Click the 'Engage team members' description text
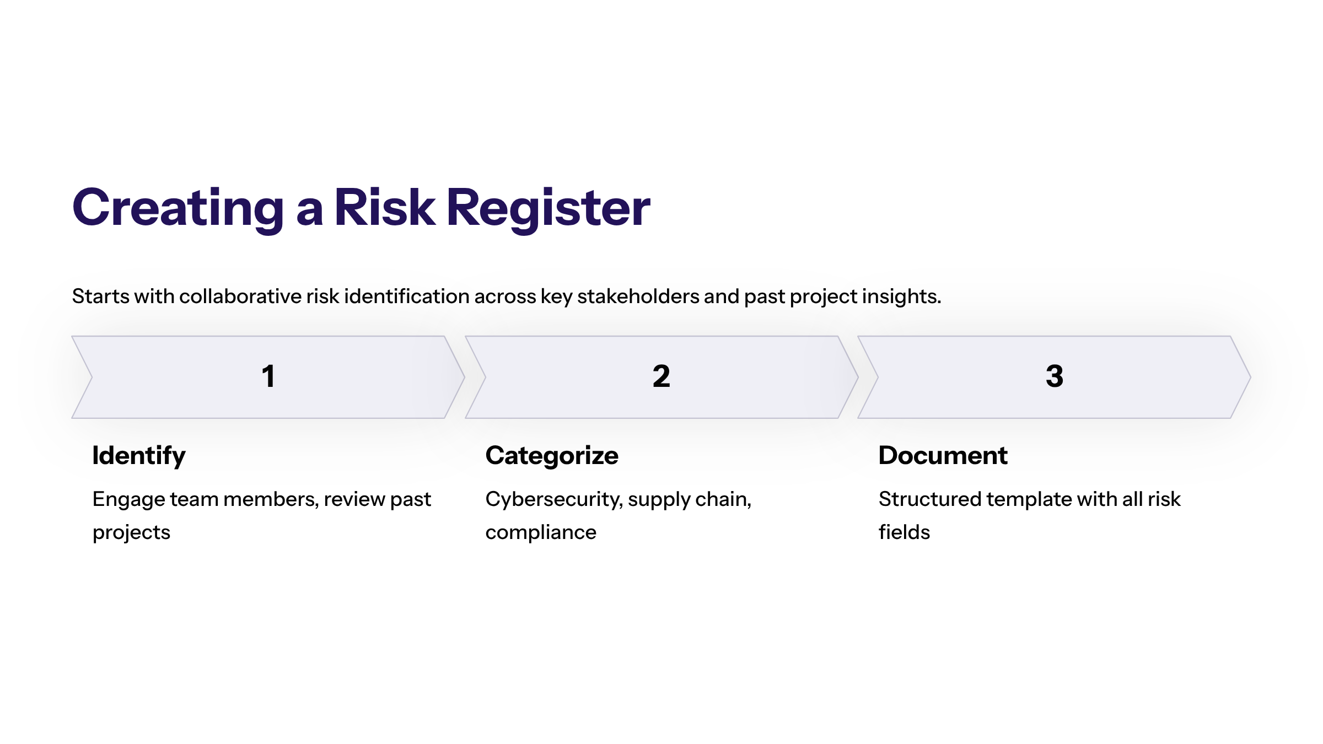1323x744 pixels. point(261,499)
